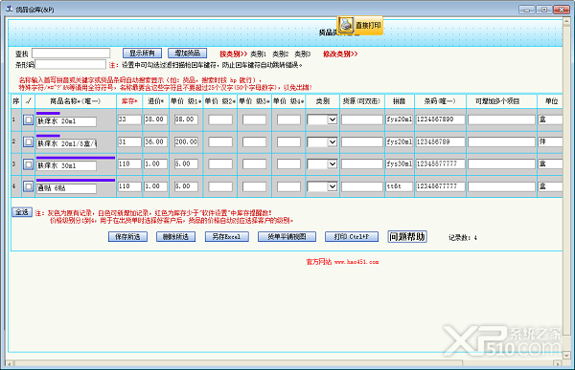
Task: Click the 货源(可双击) column header
Action: [361, 101]
